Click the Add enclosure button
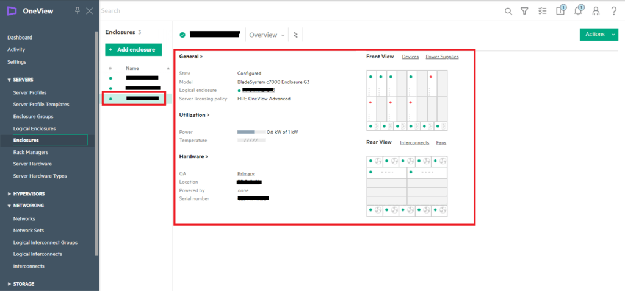625x292 pixels. pyautogui.click(x=134, y=50)
